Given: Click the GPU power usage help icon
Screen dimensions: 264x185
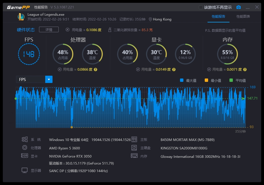Looking at the screenshot, I should point(174,70).
